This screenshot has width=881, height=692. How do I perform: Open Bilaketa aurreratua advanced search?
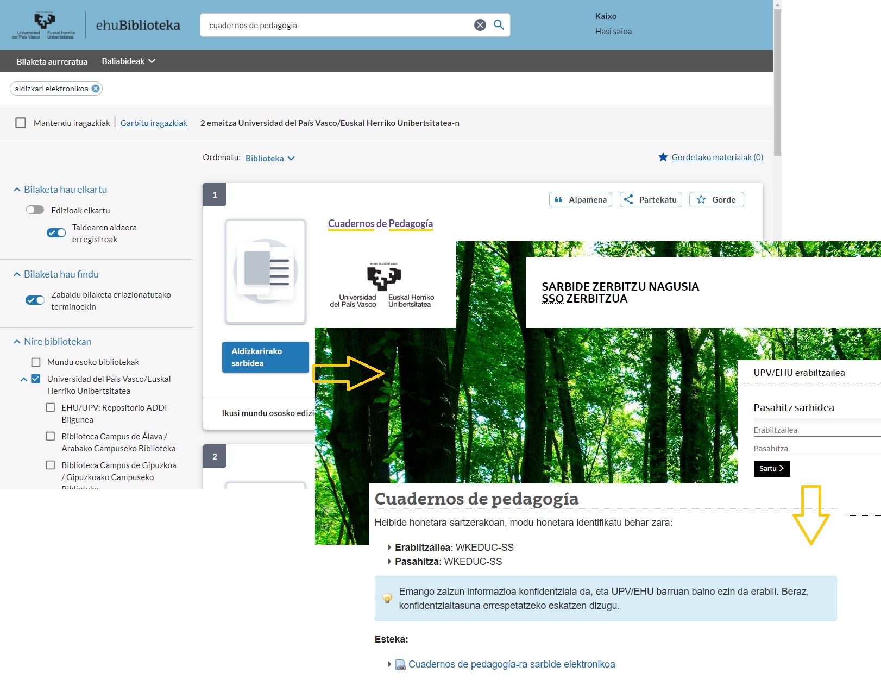pyautogui.click(x=52, y=61)
